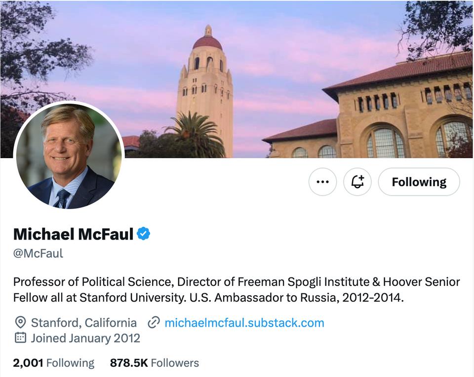Click "Freeman Spogli Institute" in the bio
Image resolution: width=474 pixels, height=377 pixels.
[x=297, y=282]
